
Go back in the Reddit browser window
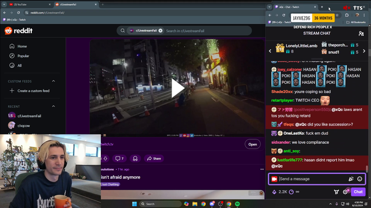tap(5, 13)
